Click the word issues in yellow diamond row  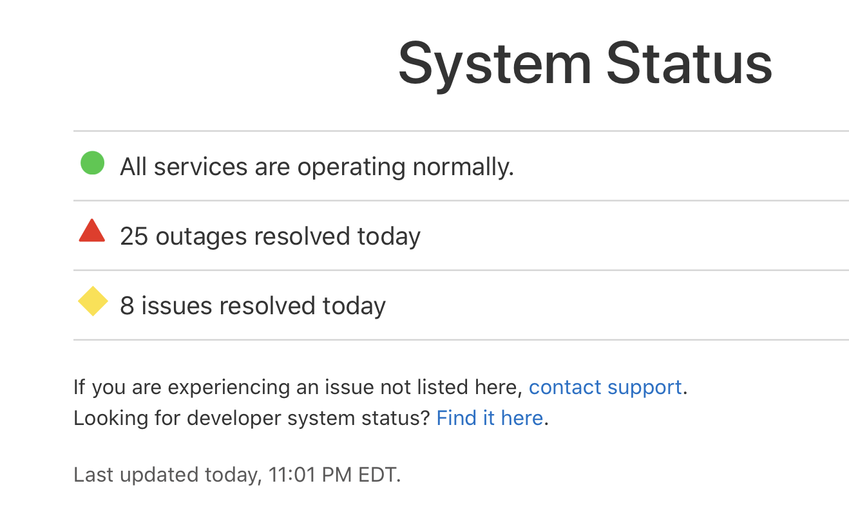click(x=177, y=306)
